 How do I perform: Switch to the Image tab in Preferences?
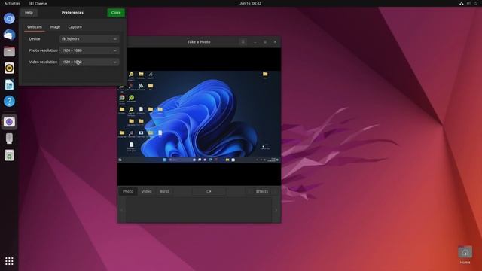coord(55,27)
